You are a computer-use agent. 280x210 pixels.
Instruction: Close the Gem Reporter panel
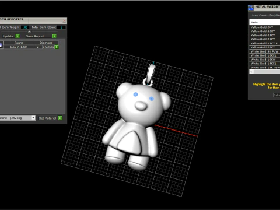(64, 20)
